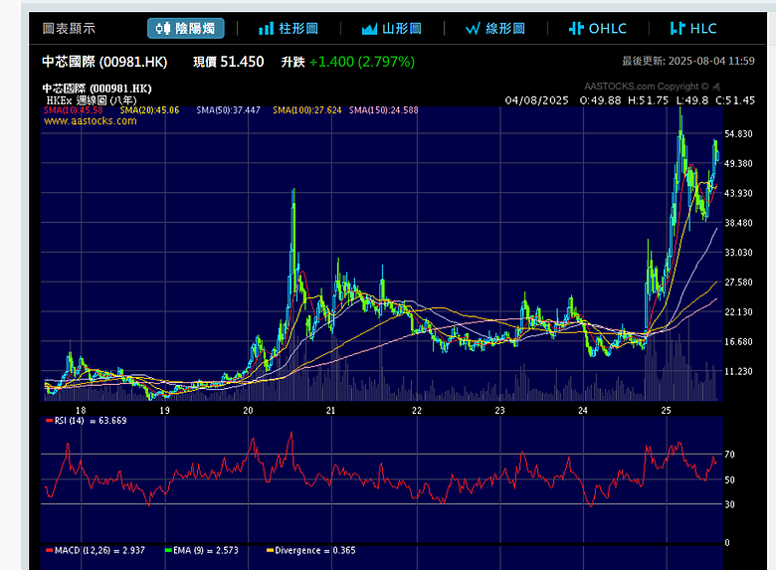This screenshot has height=570, width=776.
Task: Click the SMA(10):45.58 legend label
Action: pyautogui.click(x=74, y=110)
